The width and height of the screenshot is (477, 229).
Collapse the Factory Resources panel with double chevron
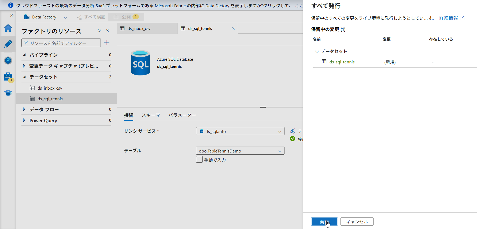click(107, 30)
